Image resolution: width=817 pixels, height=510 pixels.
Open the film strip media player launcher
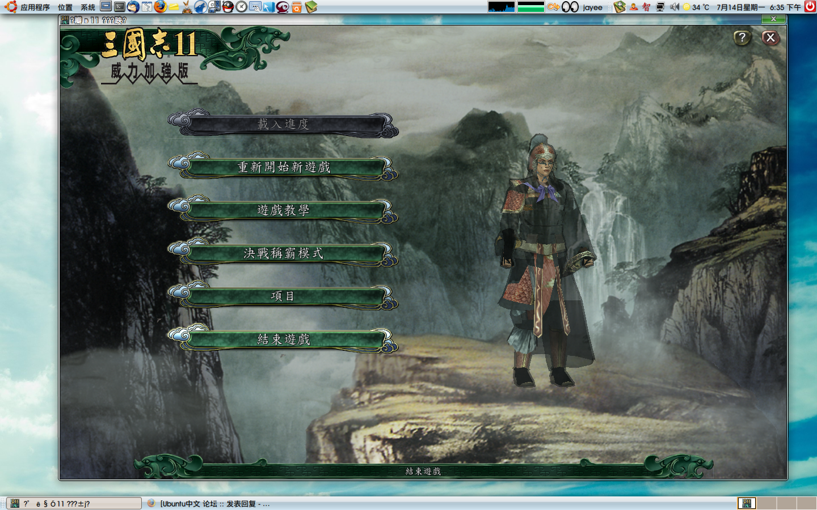[x=214, y=7]
